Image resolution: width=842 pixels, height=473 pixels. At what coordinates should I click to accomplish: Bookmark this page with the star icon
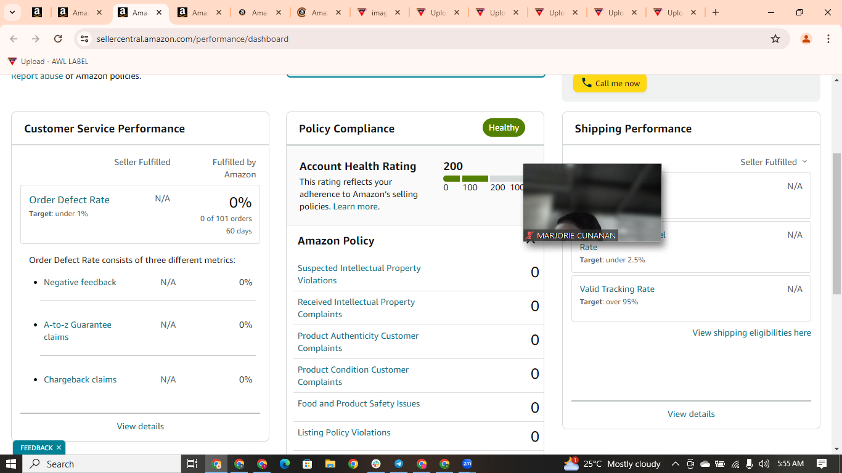tap(775, 39)
